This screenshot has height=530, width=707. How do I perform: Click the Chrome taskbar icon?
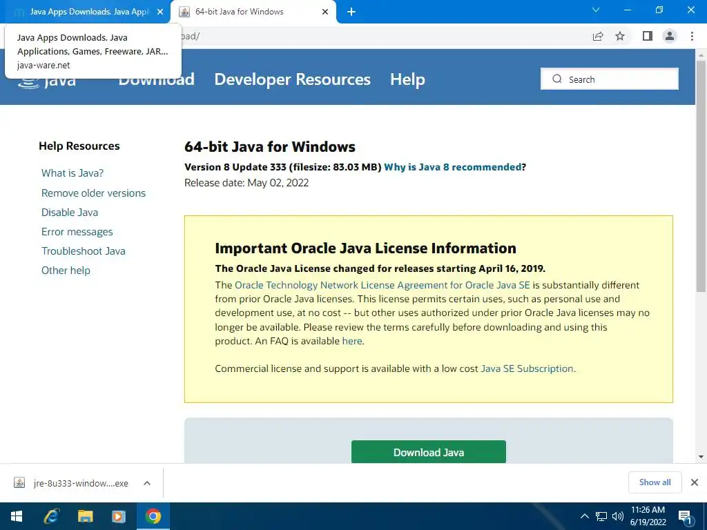153,516
